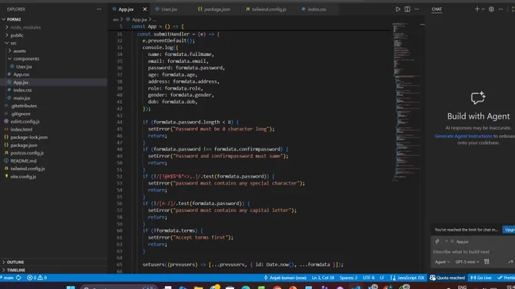Open .gitignore file
The width and height of the screenshot is (515, 289).
[x=20, y=113]
